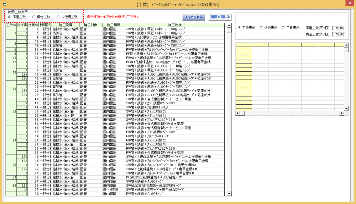
Task: Select the 工賃表示 radio button
Action: [283, 27]
